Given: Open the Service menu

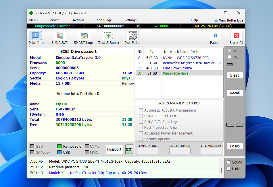Looking at the screenshot, I should point(54,20).
